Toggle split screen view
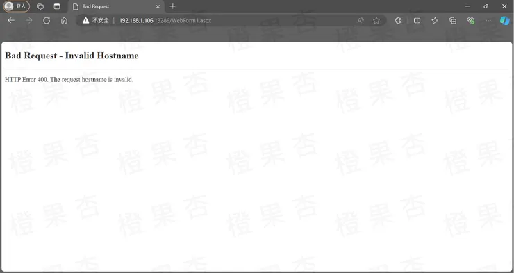 click(417, 21)
